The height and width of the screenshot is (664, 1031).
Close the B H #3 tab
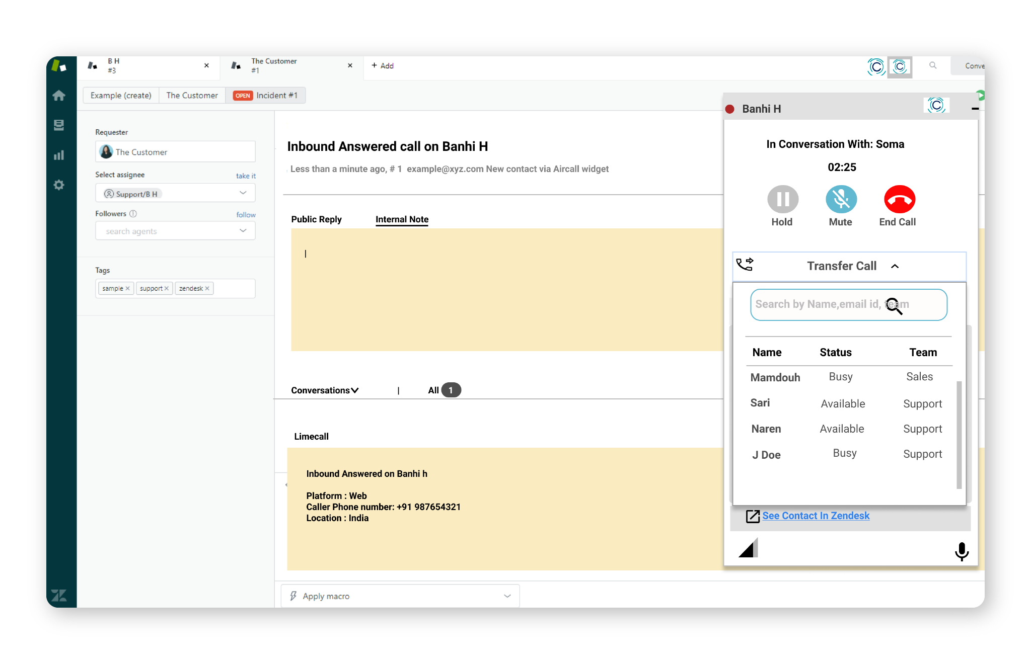point(206,65)
